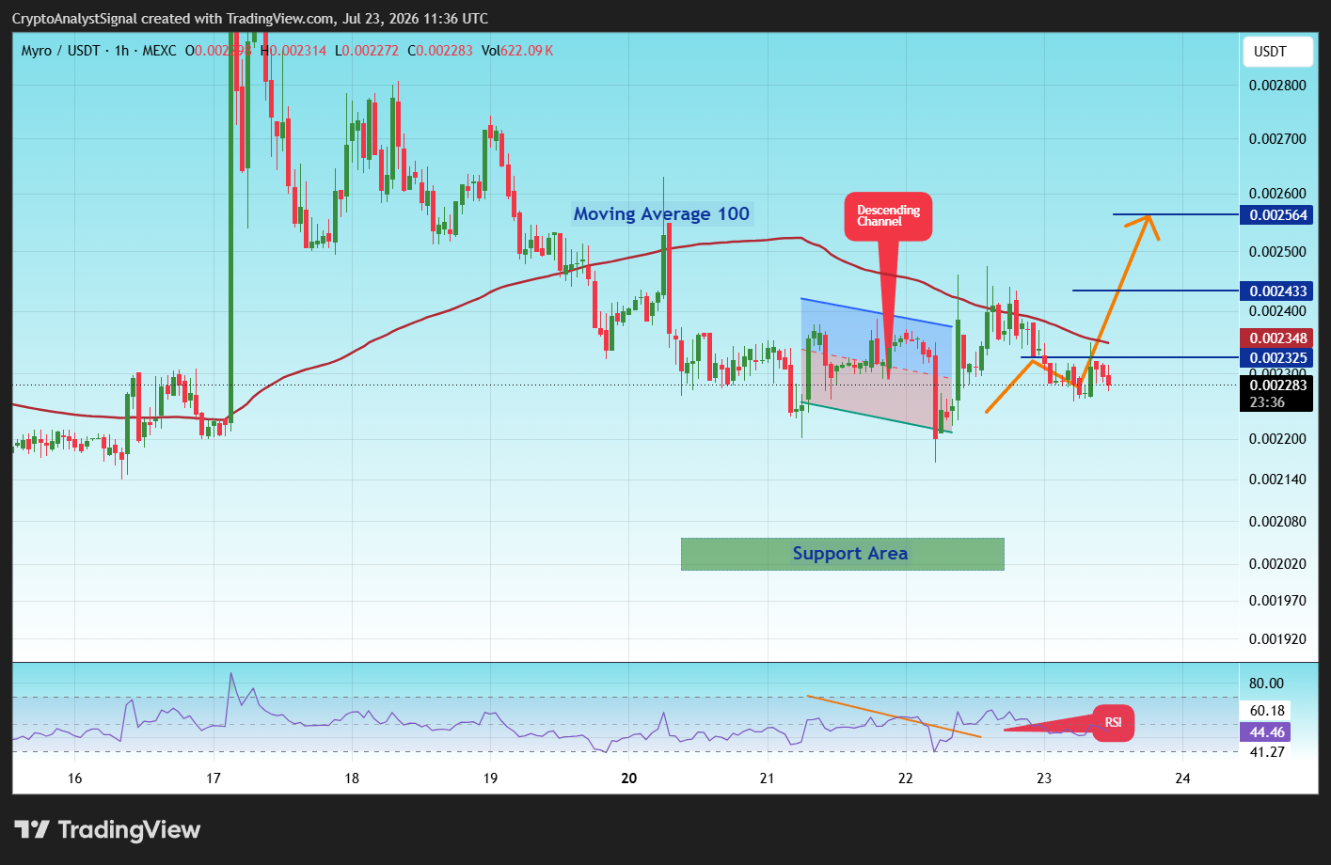Click date 24 on time axis

point(1183,778)
